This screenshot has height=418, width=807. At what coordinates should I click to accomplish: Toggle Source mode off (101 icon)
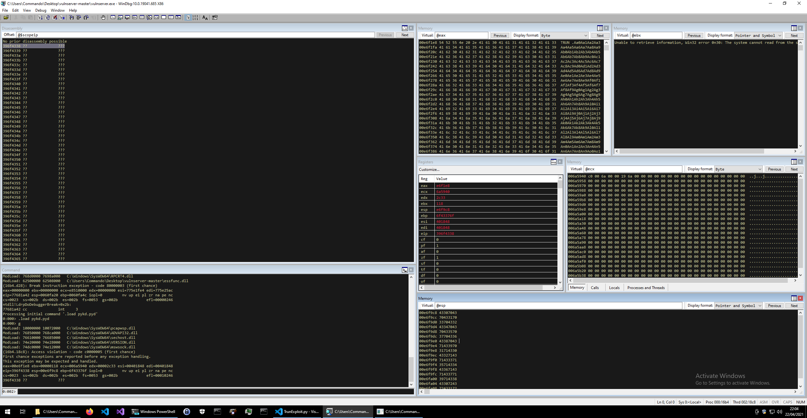click(195, 18)
